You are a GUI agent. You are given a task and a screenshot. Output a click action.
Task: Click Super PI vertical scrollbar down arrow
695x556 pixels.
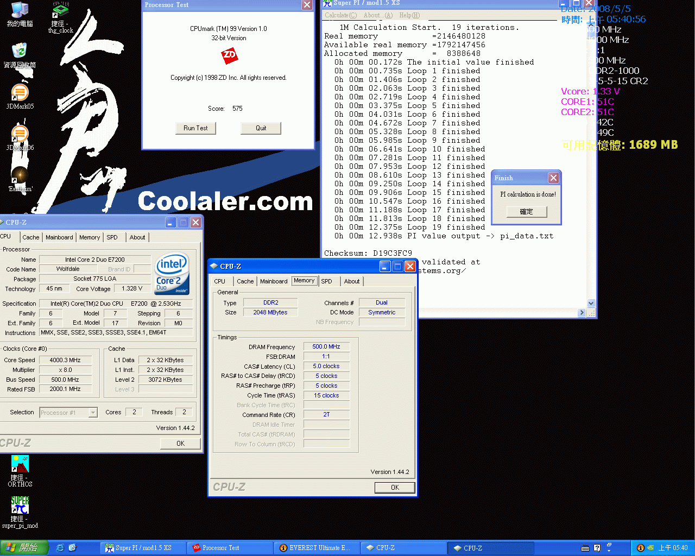(x=591, y=304)
